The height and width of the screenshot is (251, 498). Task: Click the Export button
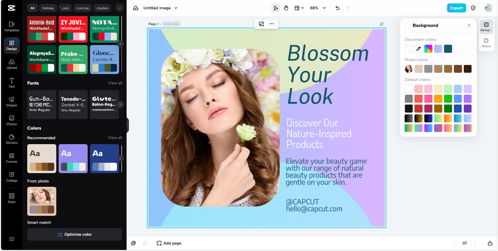(456, 8)
